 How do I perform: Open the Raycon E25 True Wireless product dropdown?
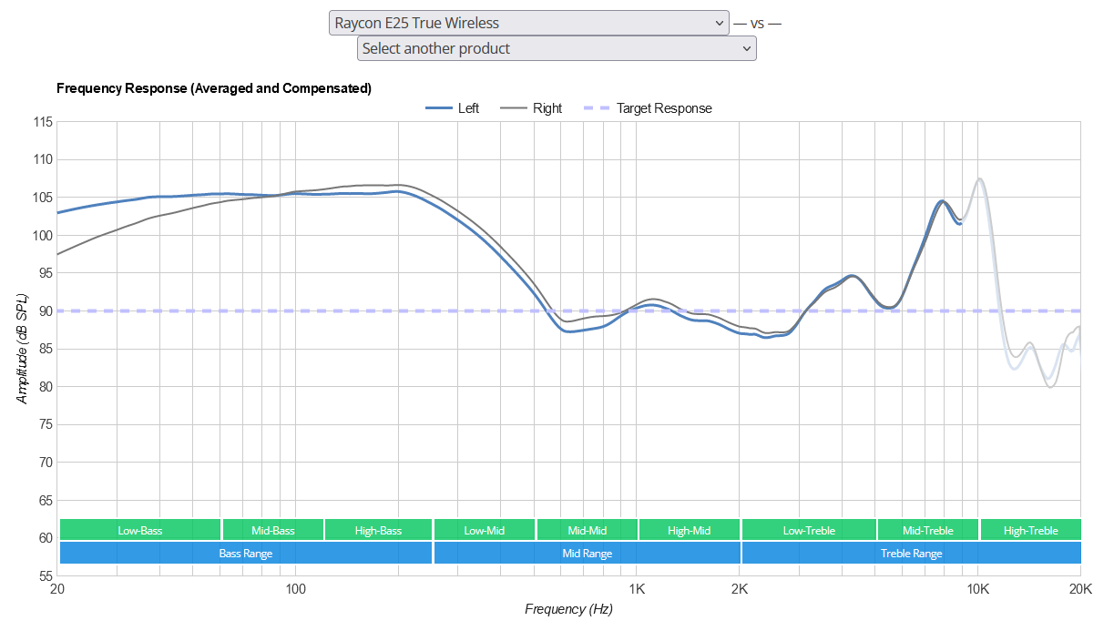coord(528,23)
